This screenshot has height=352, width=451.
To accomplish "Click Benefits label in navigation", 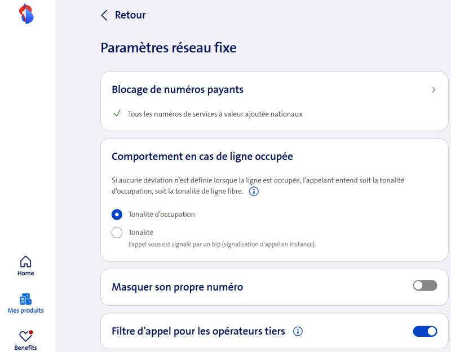I will click(25, 347).
